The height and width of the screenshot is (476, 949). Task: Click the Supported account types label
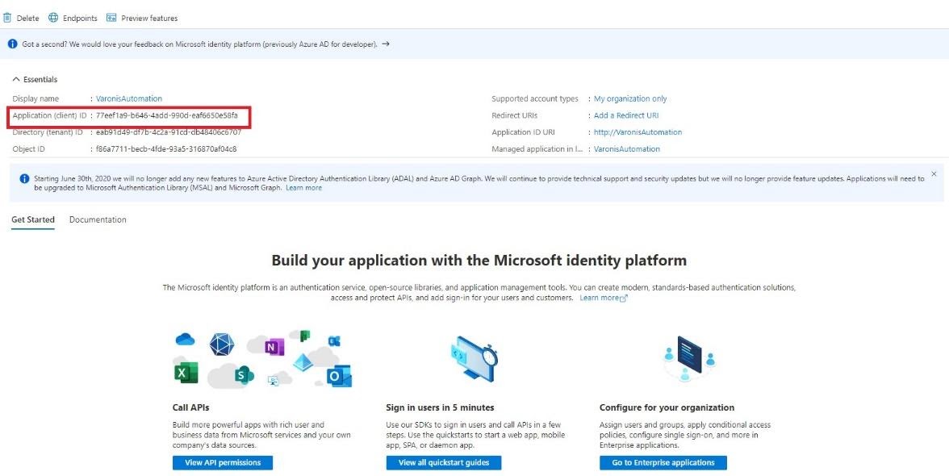pos(535,98)
